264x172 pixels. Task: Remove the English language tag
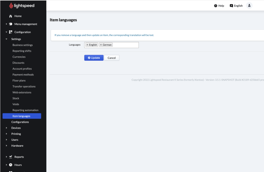(87, 45)
